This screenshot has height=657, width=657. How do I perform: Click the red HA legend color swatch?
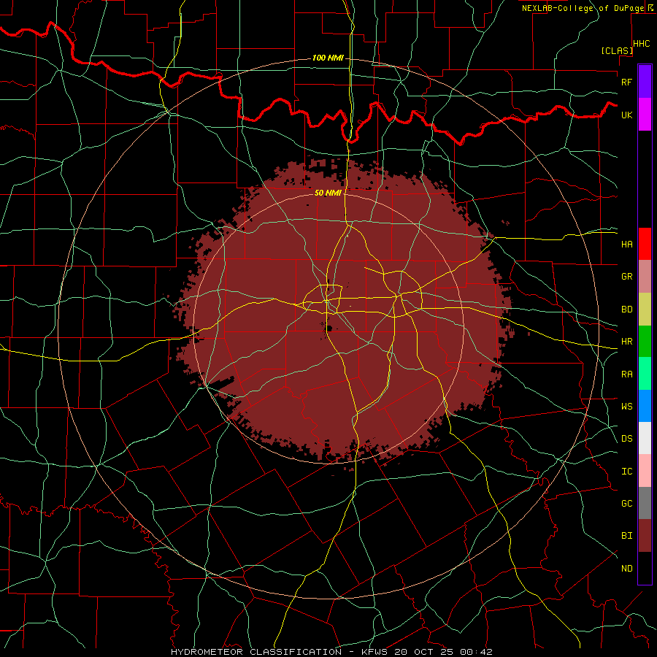[645, 244]
